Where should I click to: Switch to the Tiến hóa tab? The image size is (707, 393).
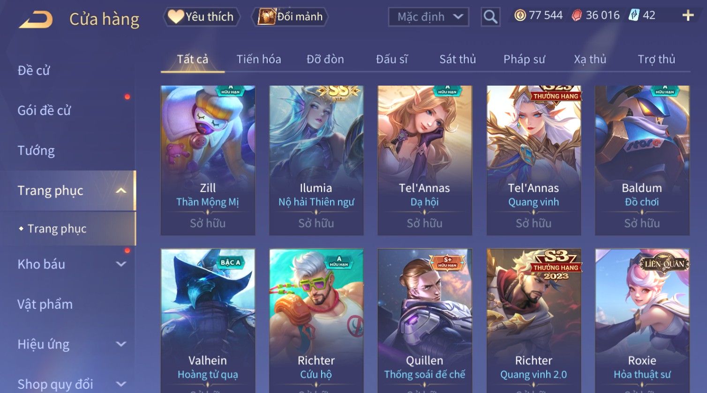coord(259,59)
